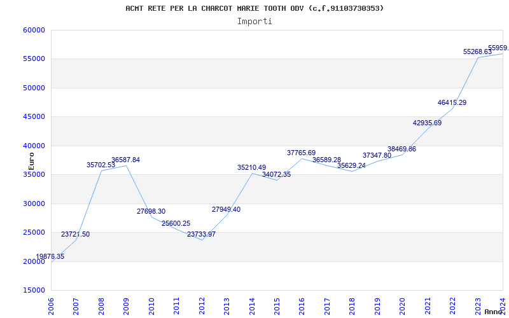
Task: Click the x-axis year 2023
Action: click(x=478, y=307)
